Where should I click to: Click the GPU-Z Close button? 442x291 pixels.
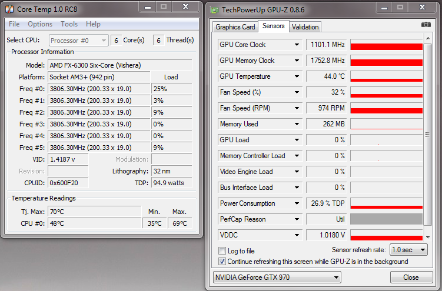(411, 277)
